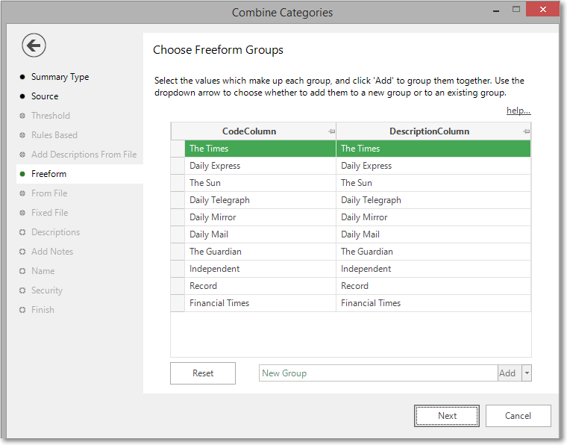The width and height of the screenshot is (567, 445).
Task: Close the Combine Categories window
Action: [x=543, y=10]
